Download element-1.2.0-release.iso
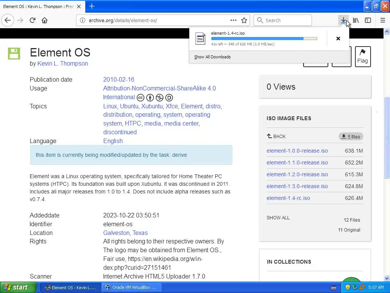Image resolution: width=390 pixels, height=293 pixels. [x=297, y=174]
